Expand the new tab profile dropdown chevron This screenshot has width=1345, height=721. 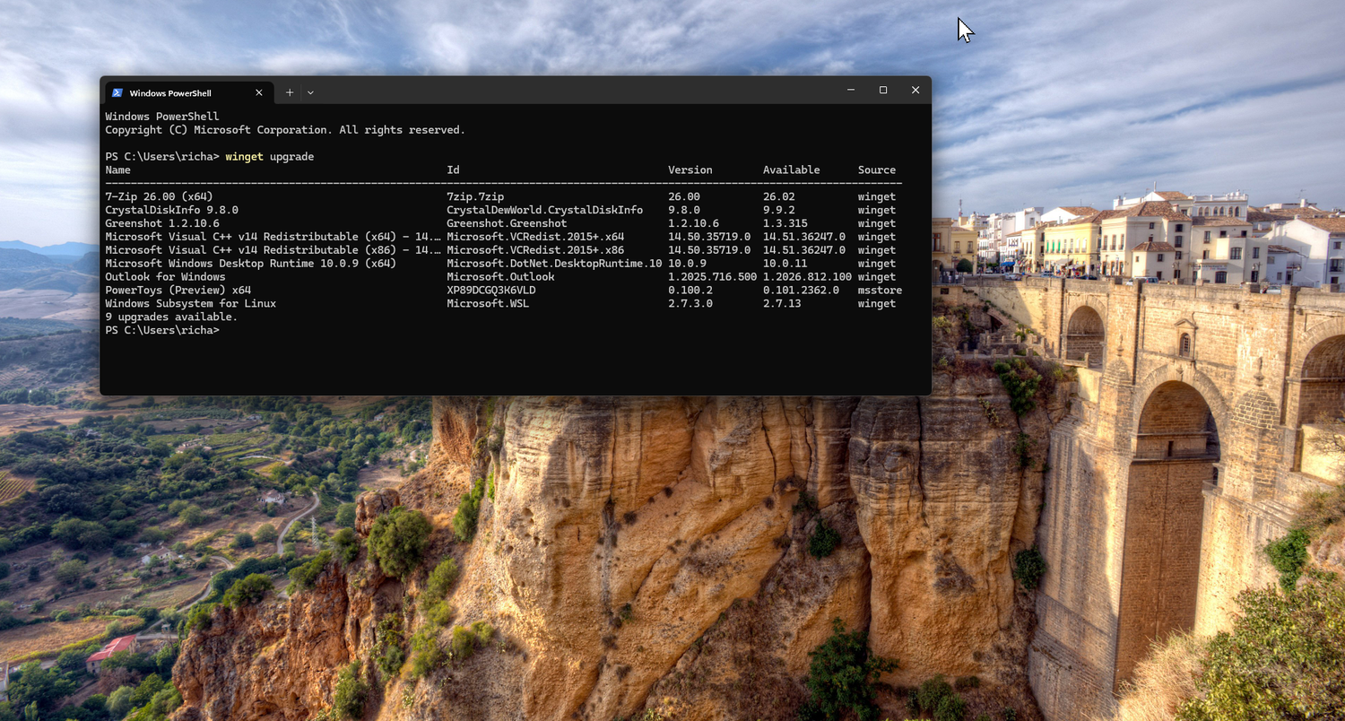click(310, 92)
